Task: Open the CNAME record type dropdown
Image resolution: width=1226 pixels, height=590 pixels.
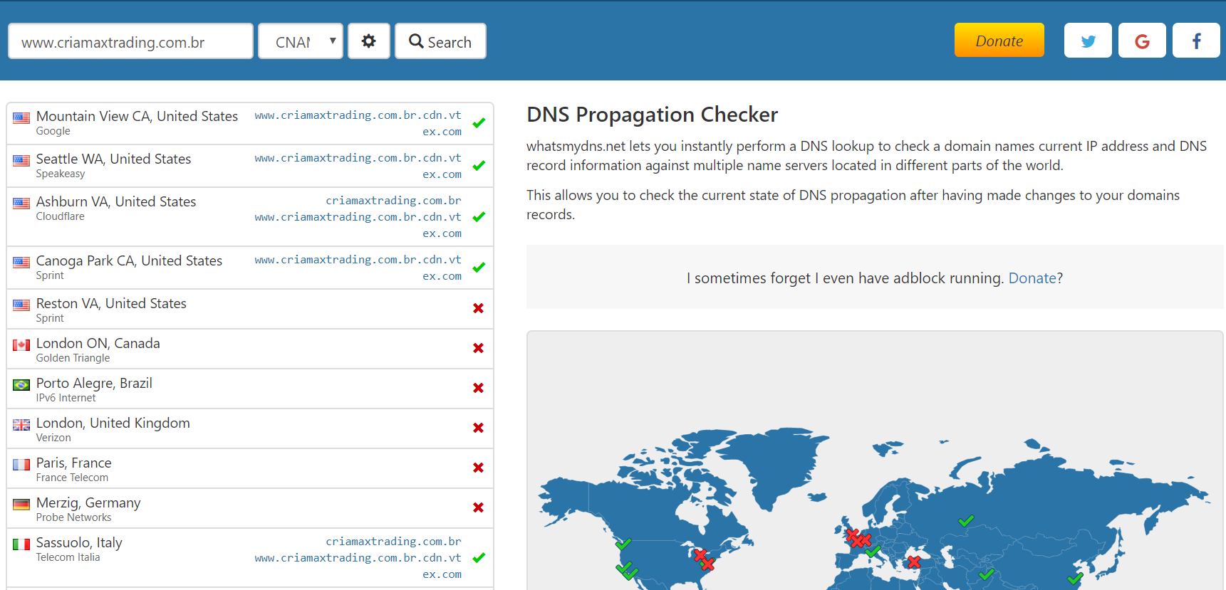Action: pyautogui.click(x=301, y=41)
